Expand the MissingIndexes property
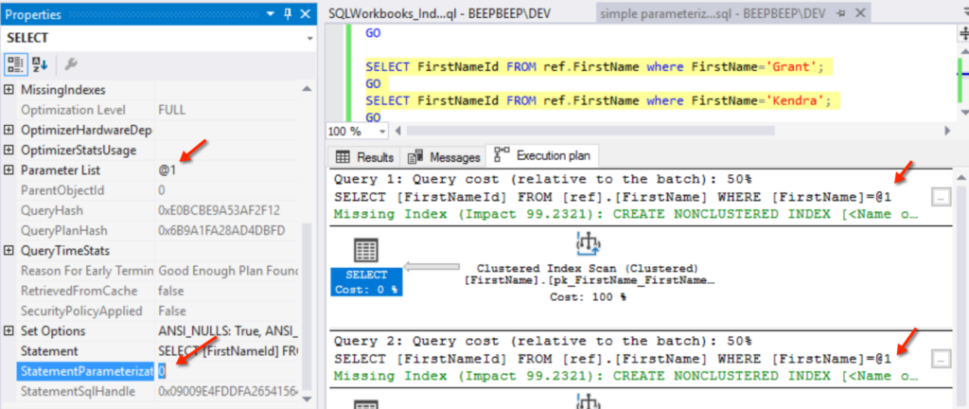Image resolution: width=969 pixels, height=409 pixels. point(9,90)
